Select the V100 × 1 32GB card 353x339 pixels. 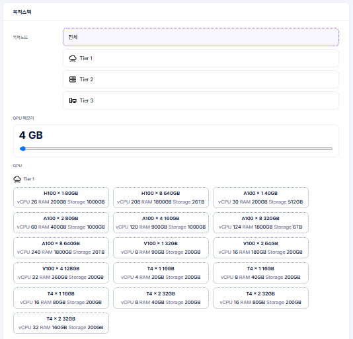pyautogui.click(x=161, y=248)
